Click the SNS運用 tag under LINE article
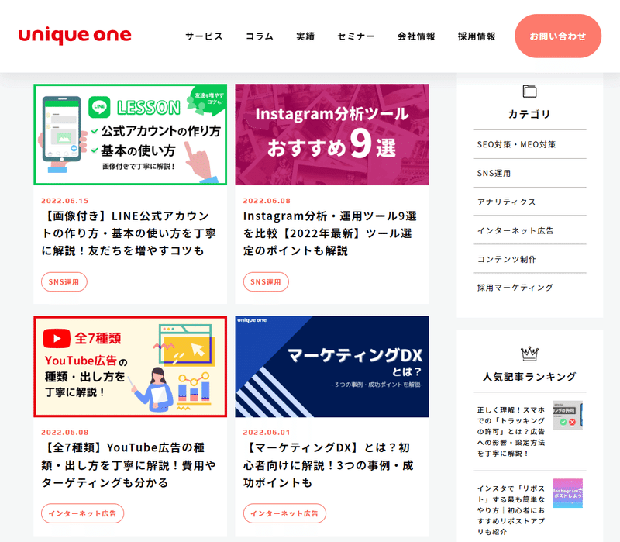 (64, 281)
